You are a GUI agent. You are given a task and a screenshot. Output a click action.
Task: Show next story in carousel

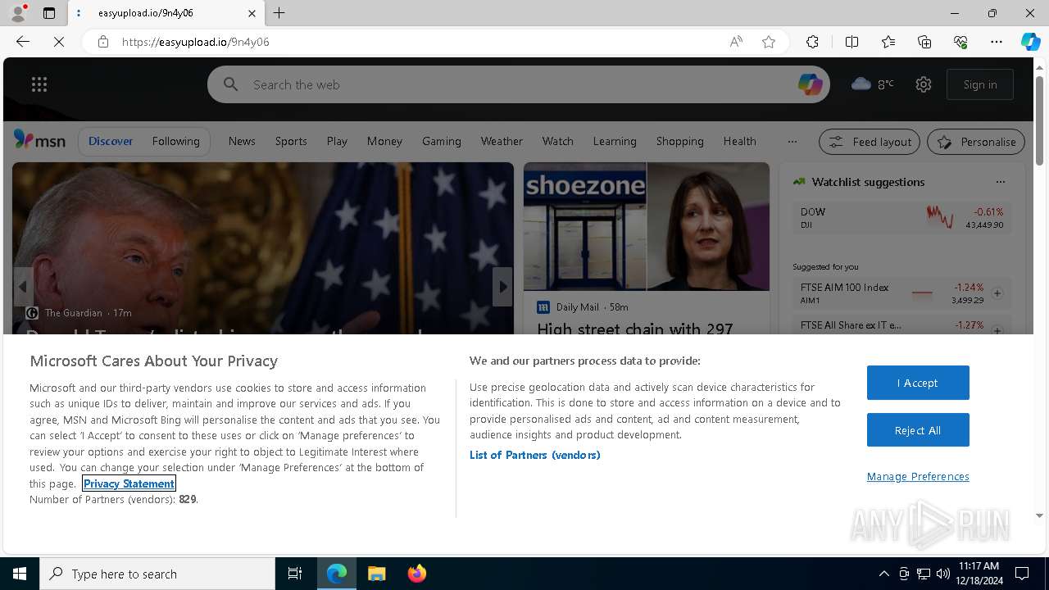tap(502, 287)
